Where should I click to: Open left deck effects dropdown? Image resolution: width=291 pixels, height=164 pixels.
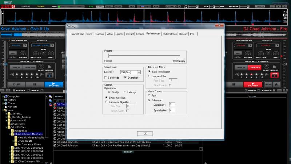(52, 45)
